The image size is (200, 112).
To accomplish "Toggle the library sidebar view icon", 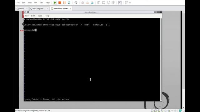I will 99,3.
